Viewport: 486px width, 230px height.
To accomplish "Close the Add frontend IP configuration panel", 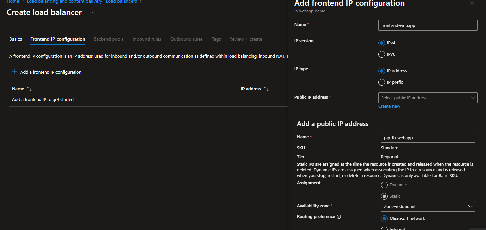I will pyautogui.click(x=472, y=3).
